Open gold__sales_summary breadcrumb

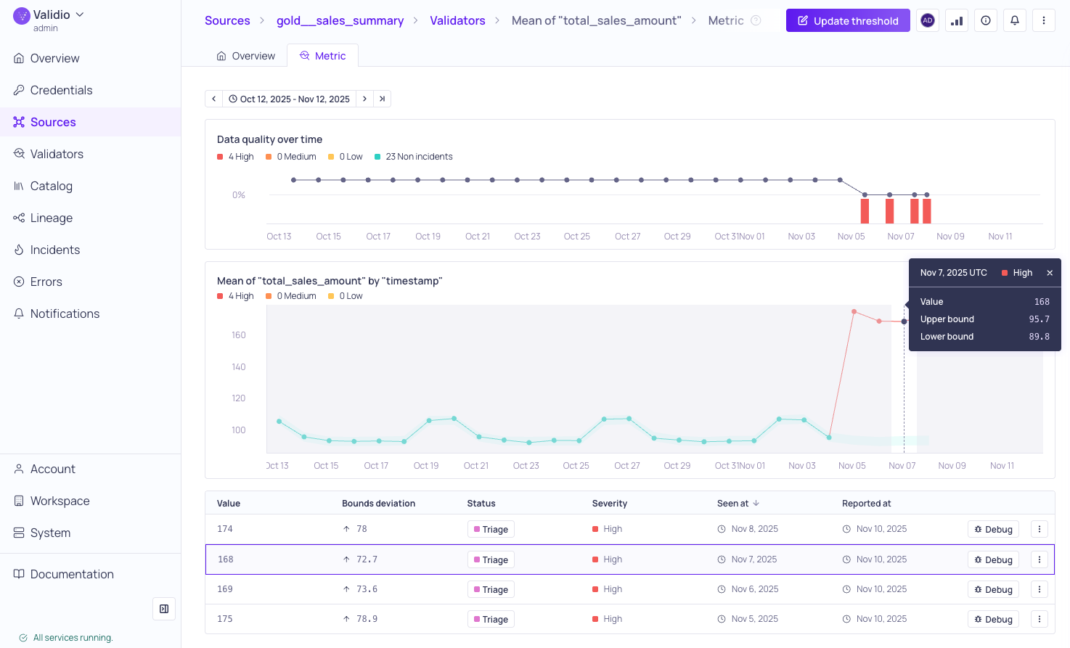point(340,20)
